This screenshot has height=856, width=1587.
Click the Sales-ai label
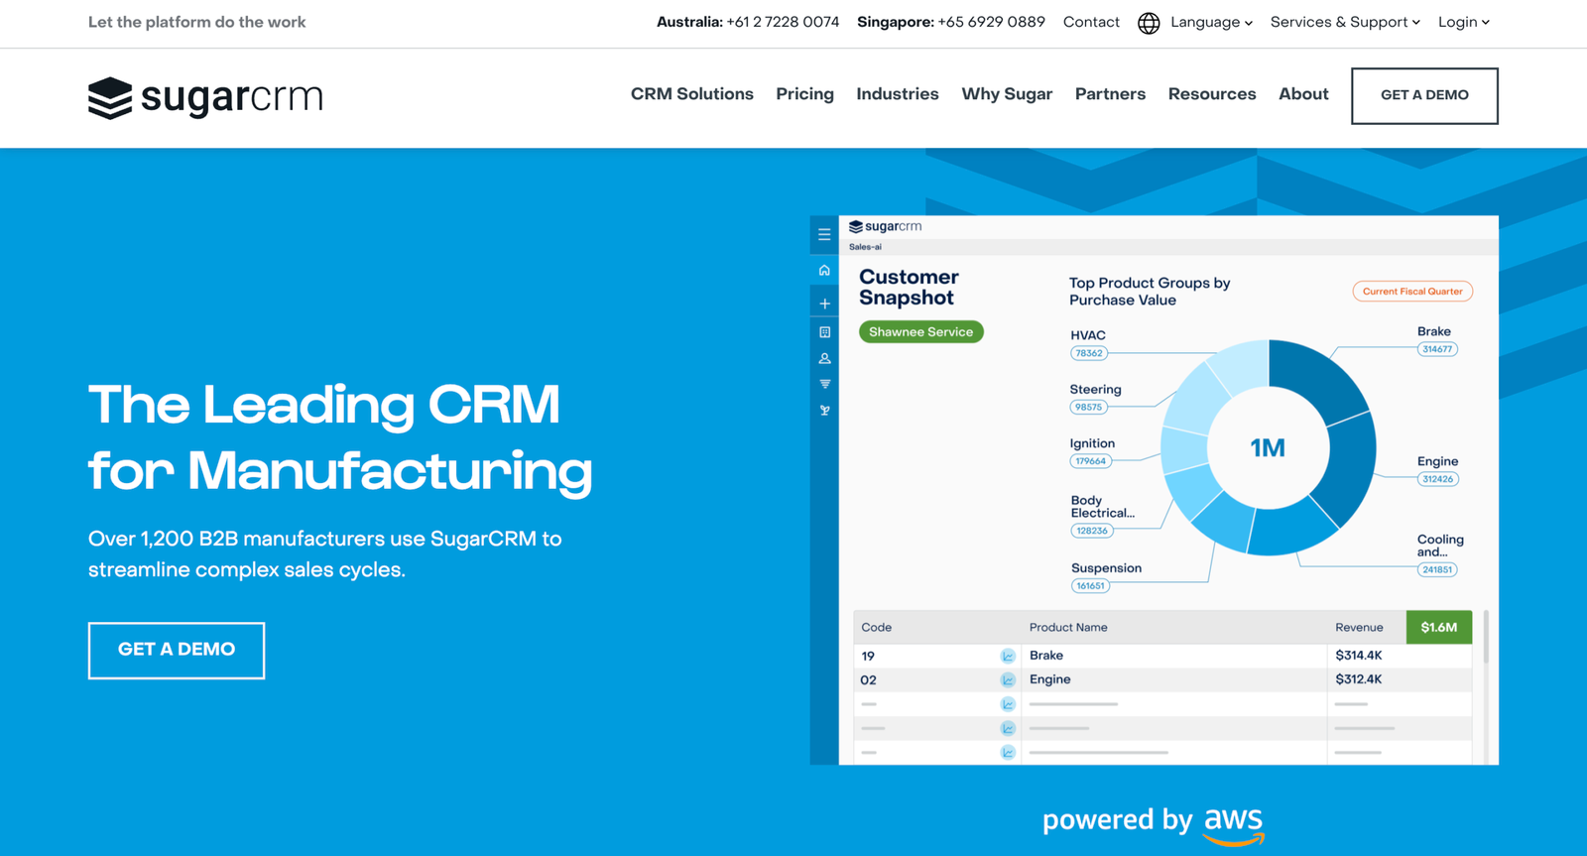pyautogui.click(x=865, y=247)
